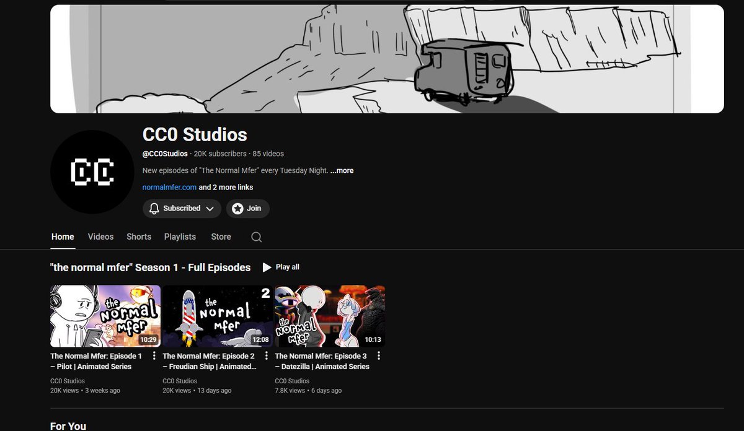Open the Playlists tab
The width and height of the screenshot is (744, 431).
pos(180,237)
